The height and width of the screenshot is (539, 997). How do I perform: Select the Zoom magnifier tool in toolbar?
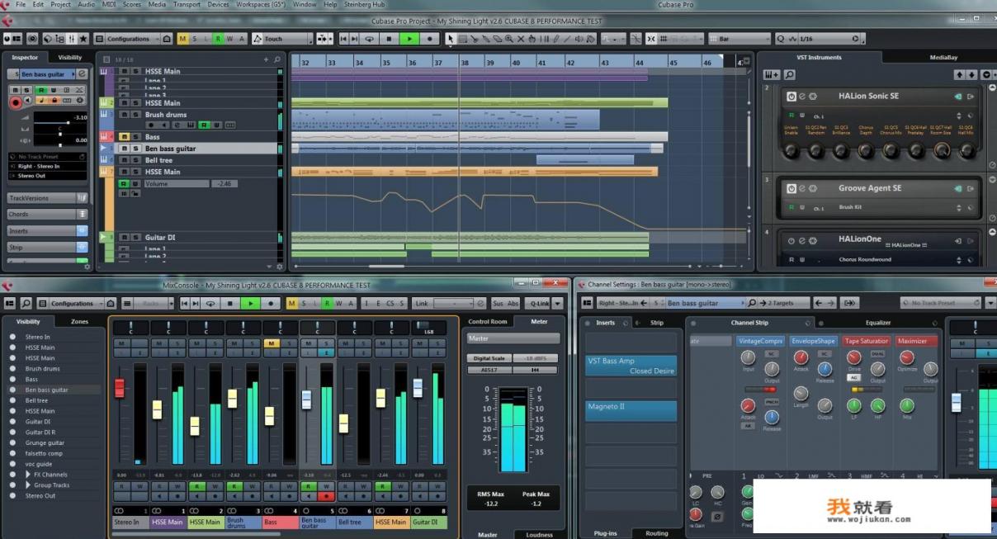click(510, 38)
